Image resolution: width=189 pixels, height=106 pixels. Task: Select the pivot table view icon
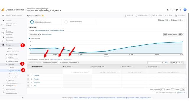coord(182,63)
